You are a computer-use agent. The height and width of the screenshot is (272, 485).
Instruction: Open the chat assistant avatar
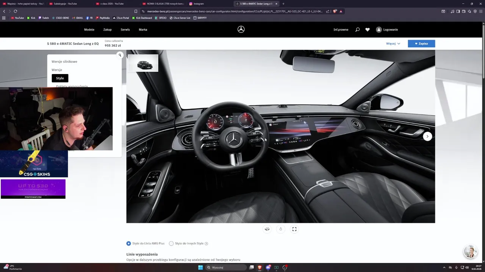click(x=470, y=252)
